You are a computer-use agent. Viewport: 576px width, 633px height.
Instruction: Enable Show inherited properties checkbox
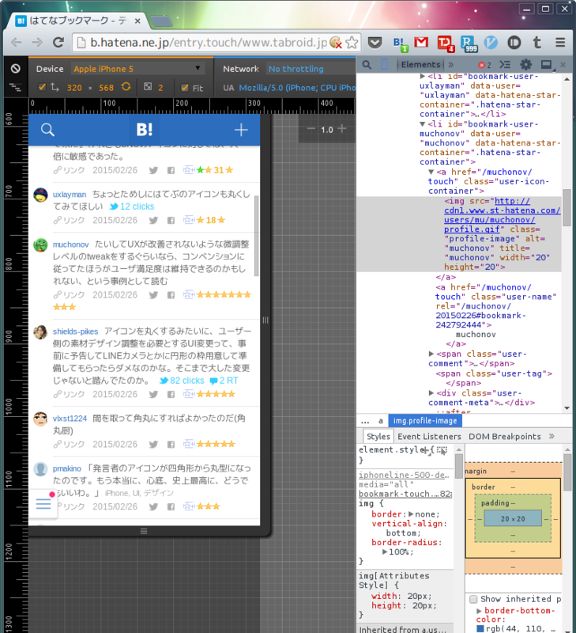pos(473,599)
